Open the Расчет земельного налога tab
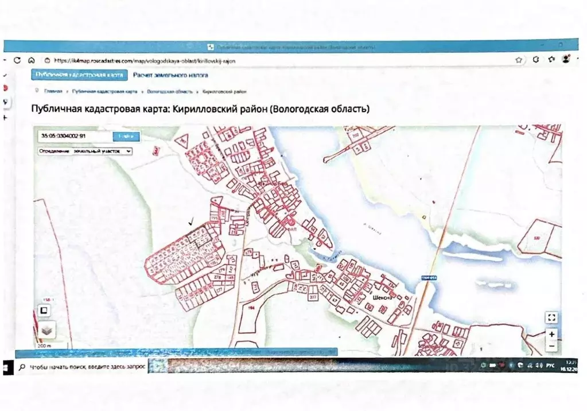The image size is (587, 411). pyautogui.click(x=170, y=75)
